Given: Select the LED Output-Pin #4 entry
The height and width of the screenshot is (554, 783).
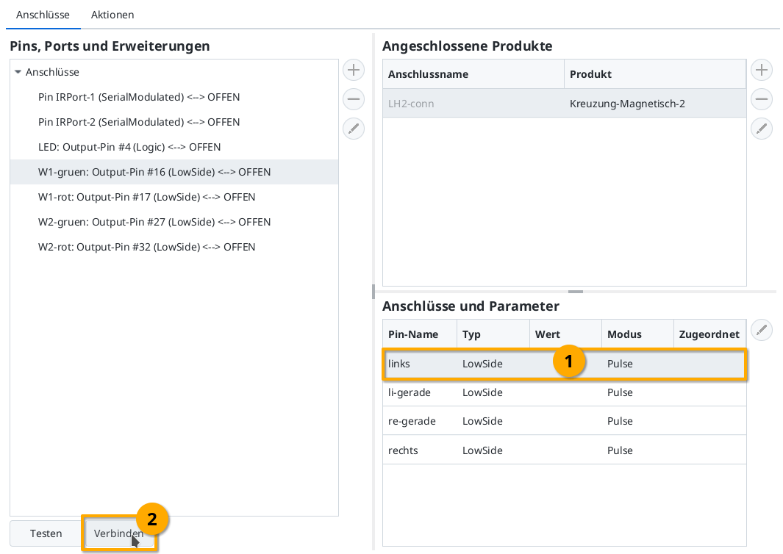Looking at the screenshot, I should (x=130, y=147).
